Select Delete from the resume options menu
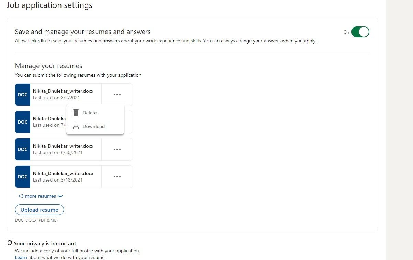This screenshot has width=413, height=260. point(90,113)
